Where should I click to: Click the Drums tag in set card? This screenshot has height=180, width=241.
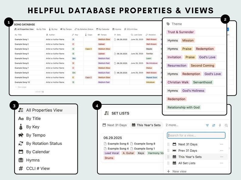(109, 158)
